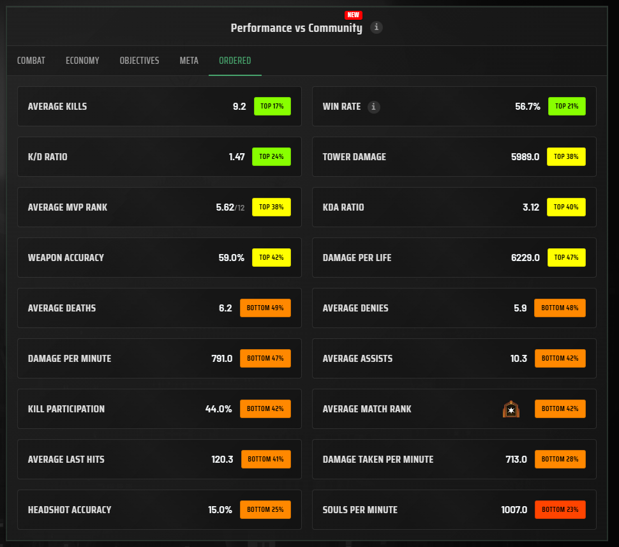This screenshot has width=619, height=547.
Task: Click the 5.62/12 MVP rank value
Action: click(x=230, y=207)
